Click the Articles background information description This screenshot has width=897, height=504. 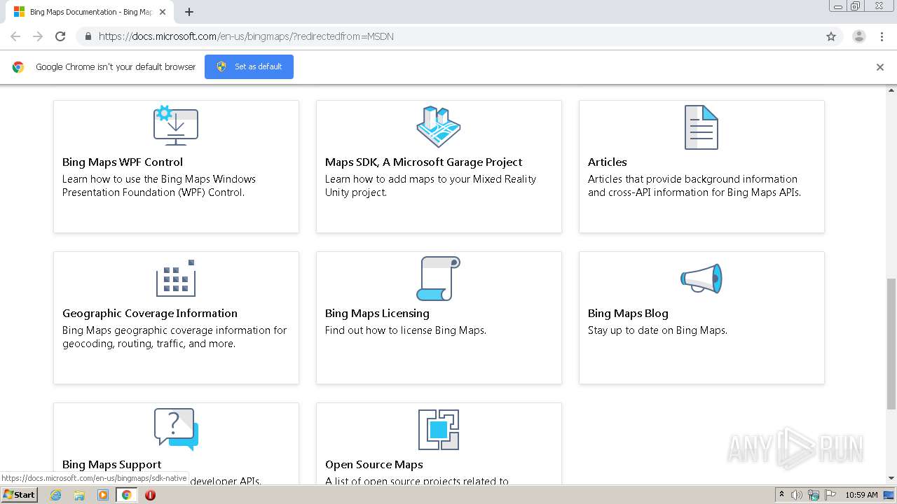click(x=694, y=185)
